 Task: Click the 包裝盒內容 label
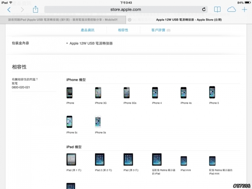[x=20, y=43]
